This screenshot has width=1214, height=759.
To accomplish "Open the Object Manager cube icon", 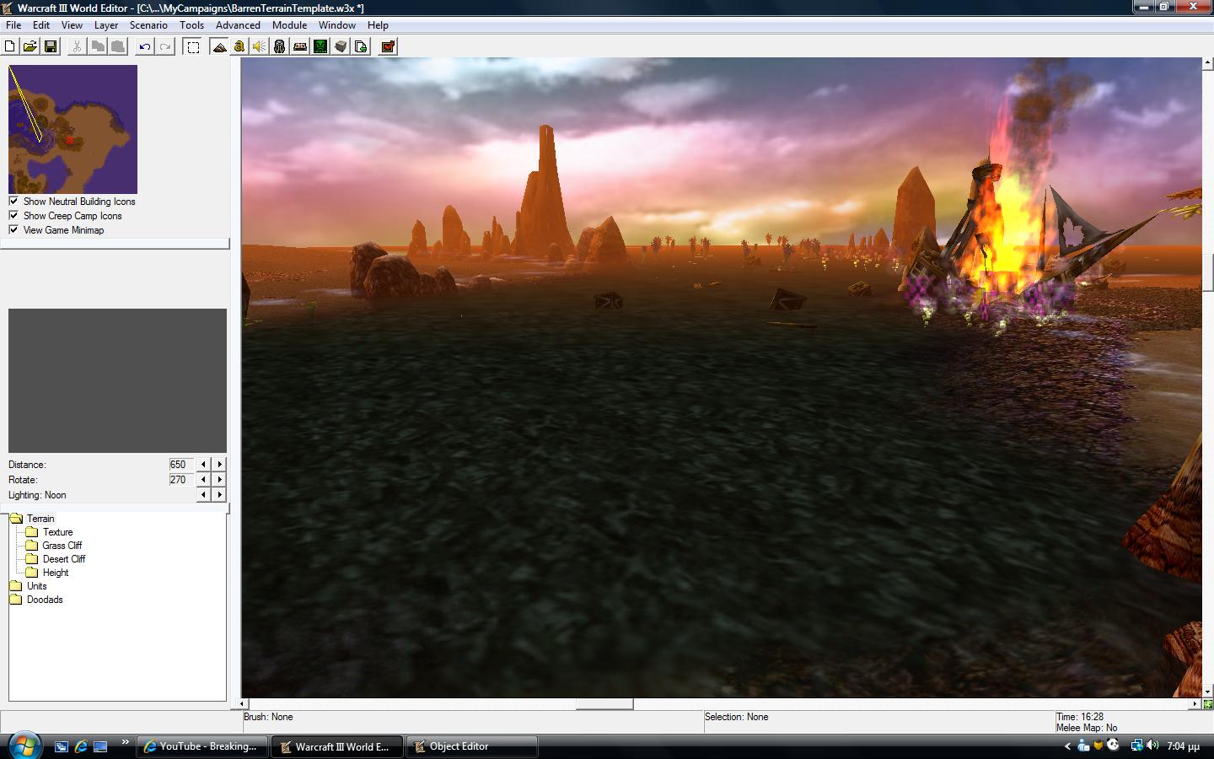I will (341, 46).
